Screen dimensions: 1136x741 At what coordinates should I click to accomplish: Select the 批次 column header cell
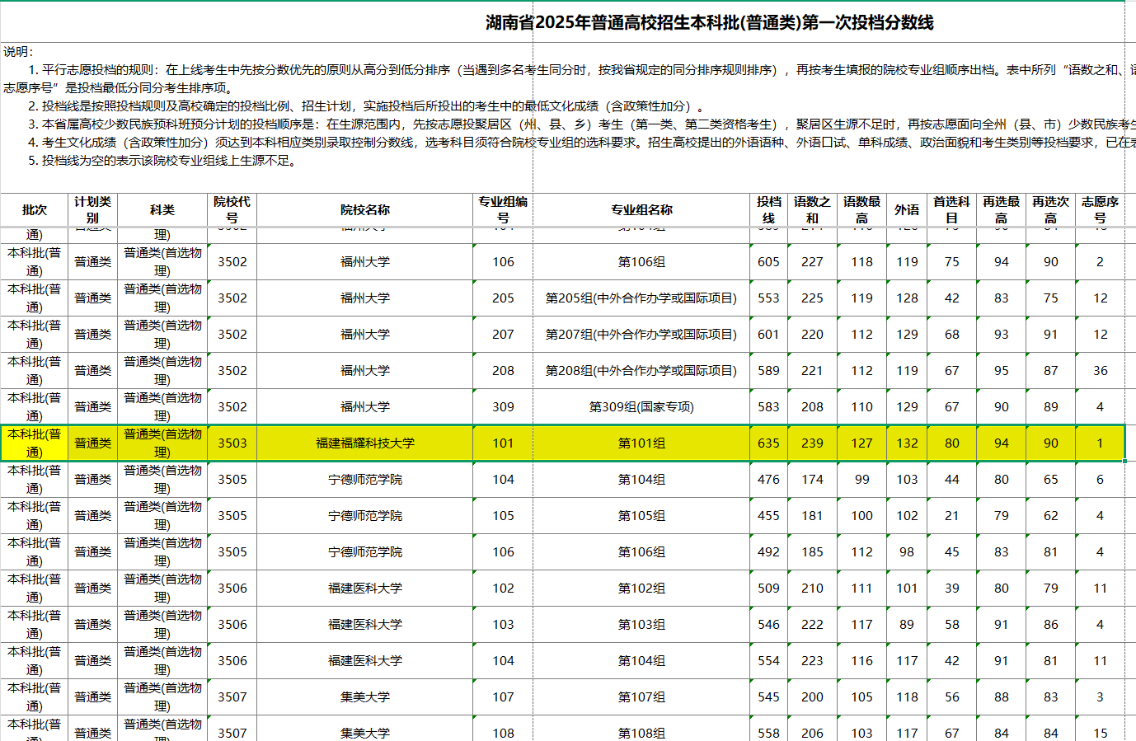pos(34,210)
